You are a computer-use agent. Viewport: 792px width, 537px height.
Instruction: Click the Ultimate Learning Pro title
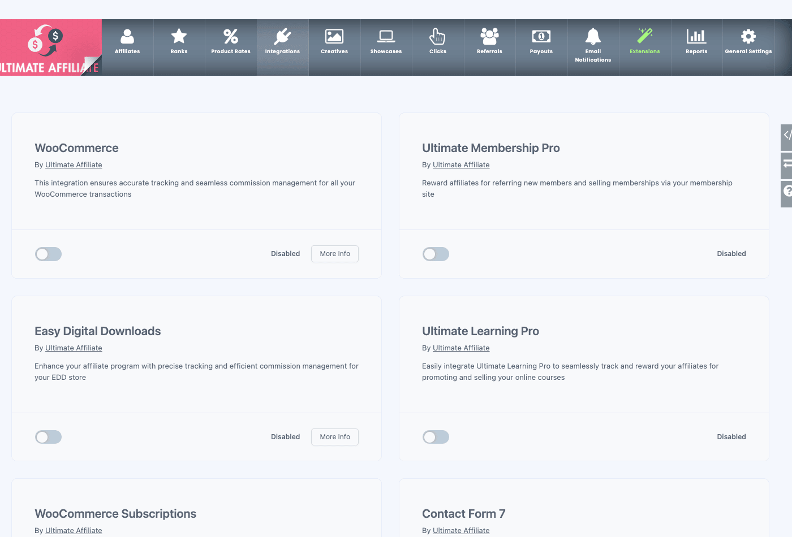tap(480, 331)
